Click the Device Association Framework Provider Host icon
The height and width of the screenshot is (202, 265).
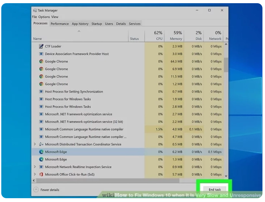click(41, 54)
